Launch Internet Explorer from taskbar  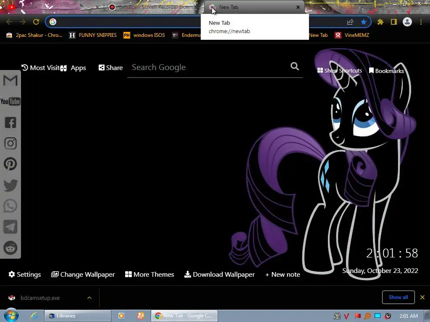(34, 316)
